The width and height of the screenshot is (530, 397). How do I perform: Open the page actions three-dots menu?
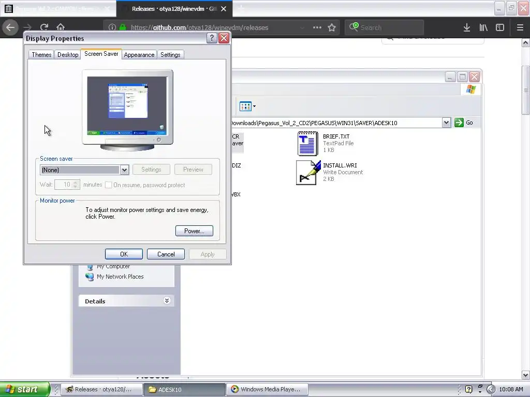[317, 27]
